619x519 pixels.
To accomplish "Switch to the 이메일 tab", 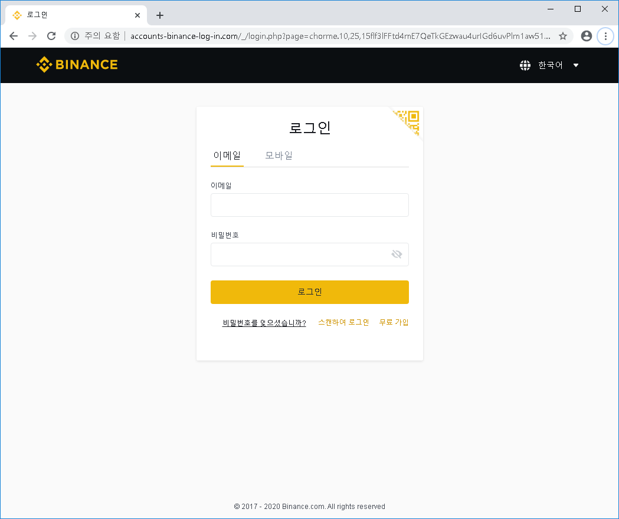I will (227, 156).
